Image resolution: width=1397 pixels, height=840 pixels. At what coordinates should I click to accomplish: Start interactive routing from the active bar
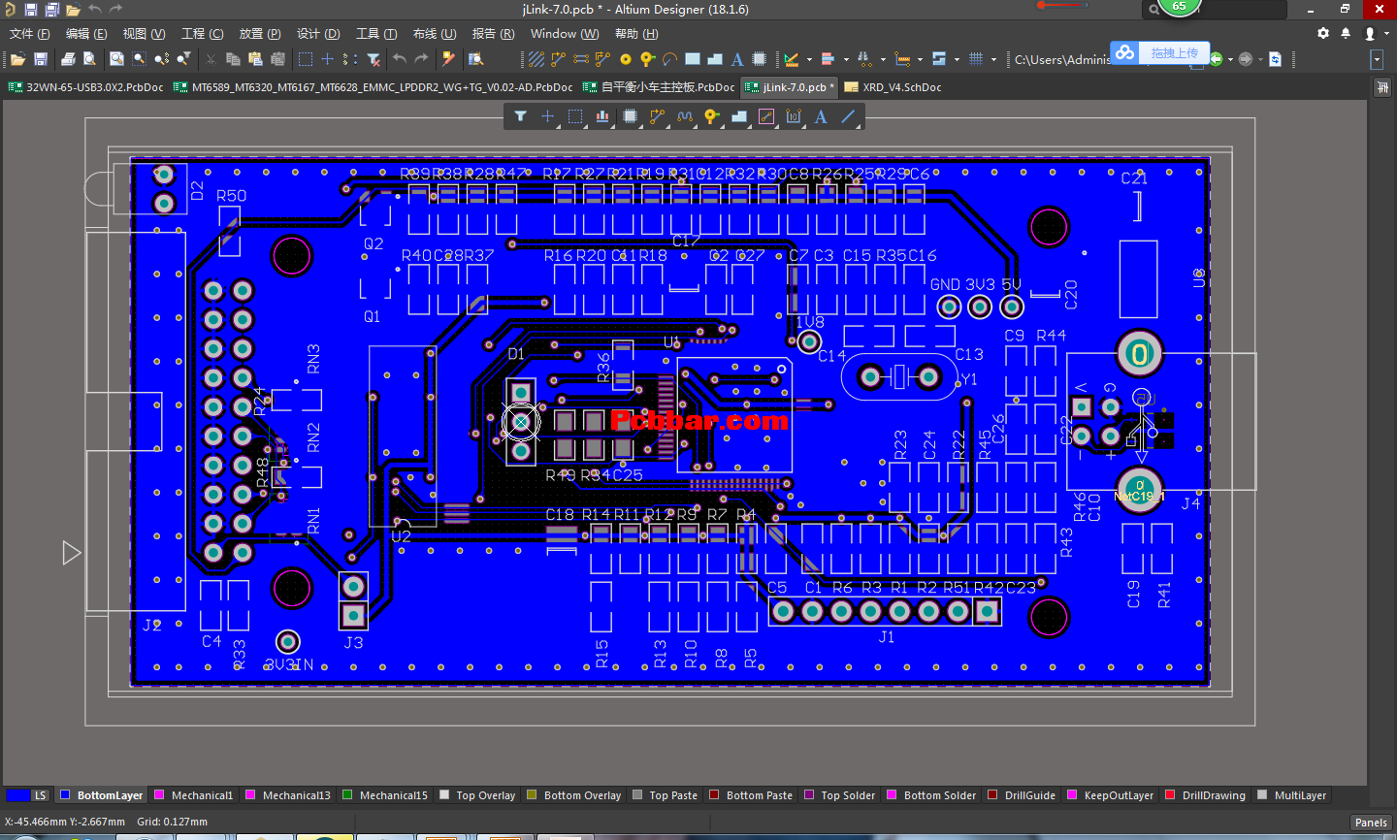(x=658, y=116)
